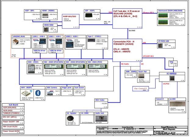Click the "Power On/Off CKT" row
This screenshot has height=137, width=190.
(x=13, y=122)
